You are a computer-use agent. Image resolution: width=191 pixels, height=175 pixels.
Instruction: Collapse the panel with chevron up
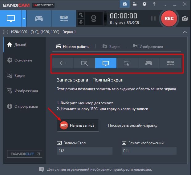185,32
